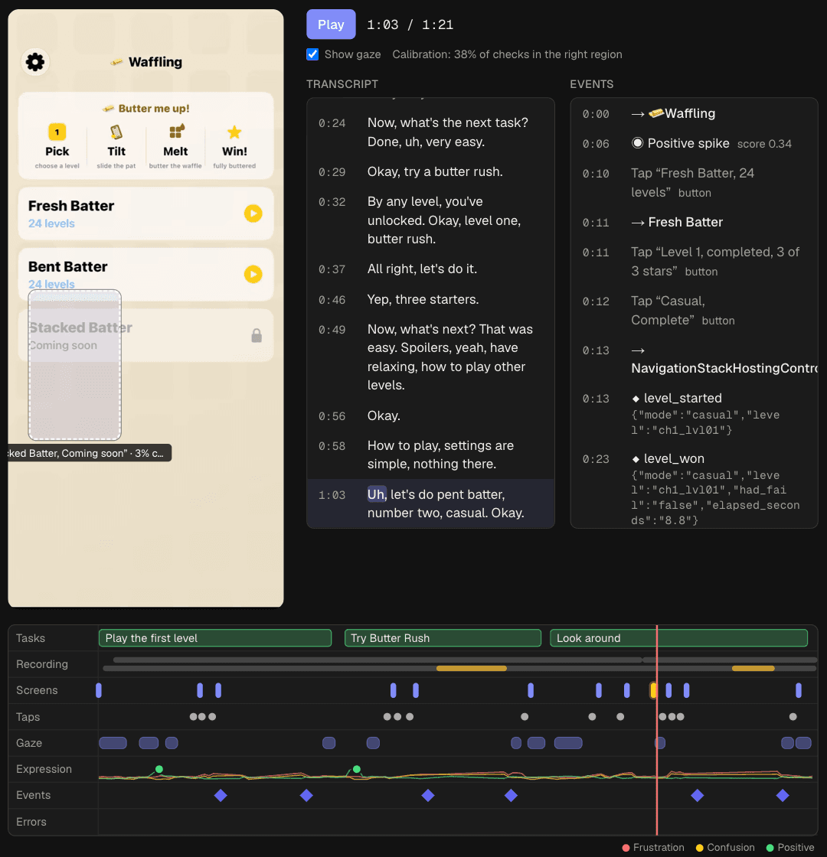
Task: Open the Bent Batter level pack card
Action: tap(145, 275)
